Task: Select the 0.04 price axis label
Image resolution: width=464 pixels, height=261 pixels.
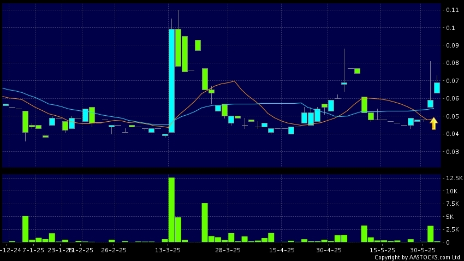Action: click(452, 134)
